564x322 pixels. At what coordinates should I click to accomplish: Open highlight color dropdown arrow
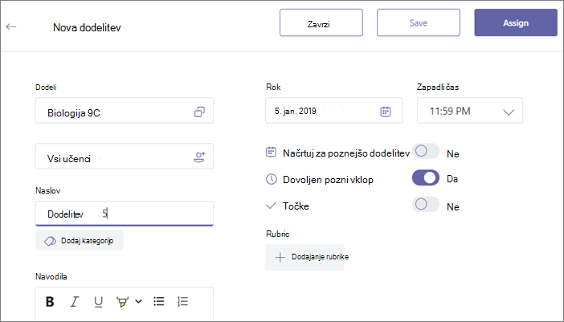tap(138, 301)
